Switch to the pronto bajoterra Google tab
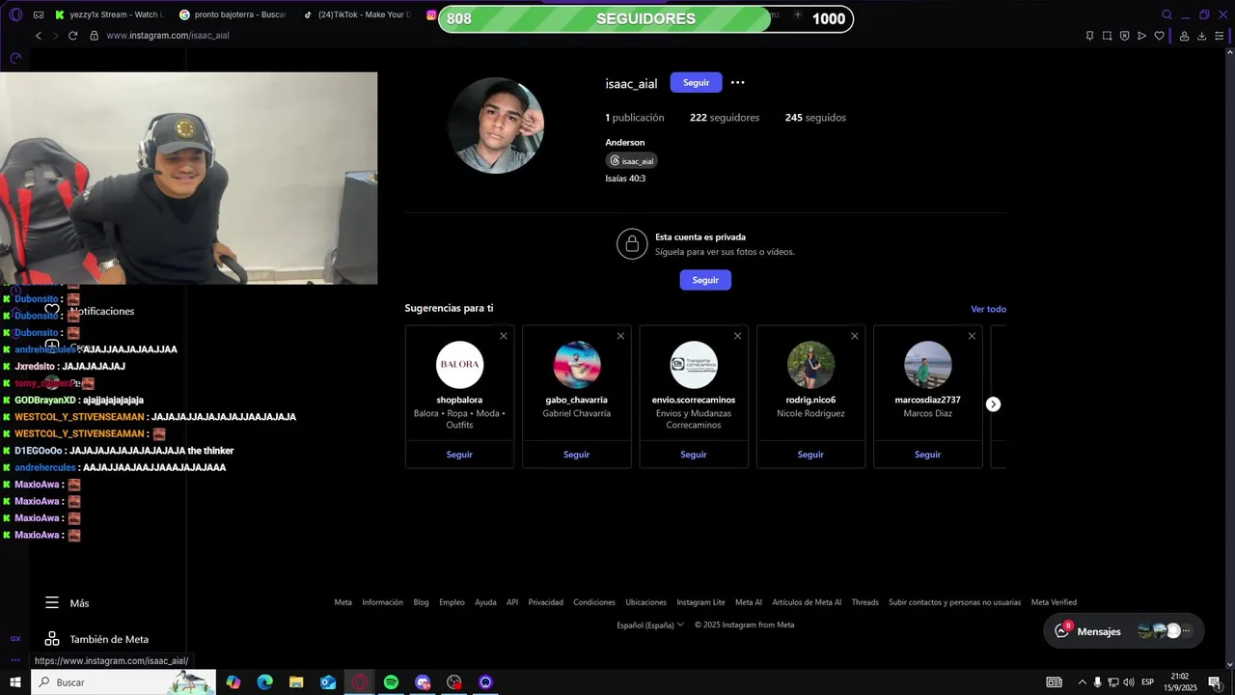This screenshot has width=1235, height=695. tap(233, 14)
